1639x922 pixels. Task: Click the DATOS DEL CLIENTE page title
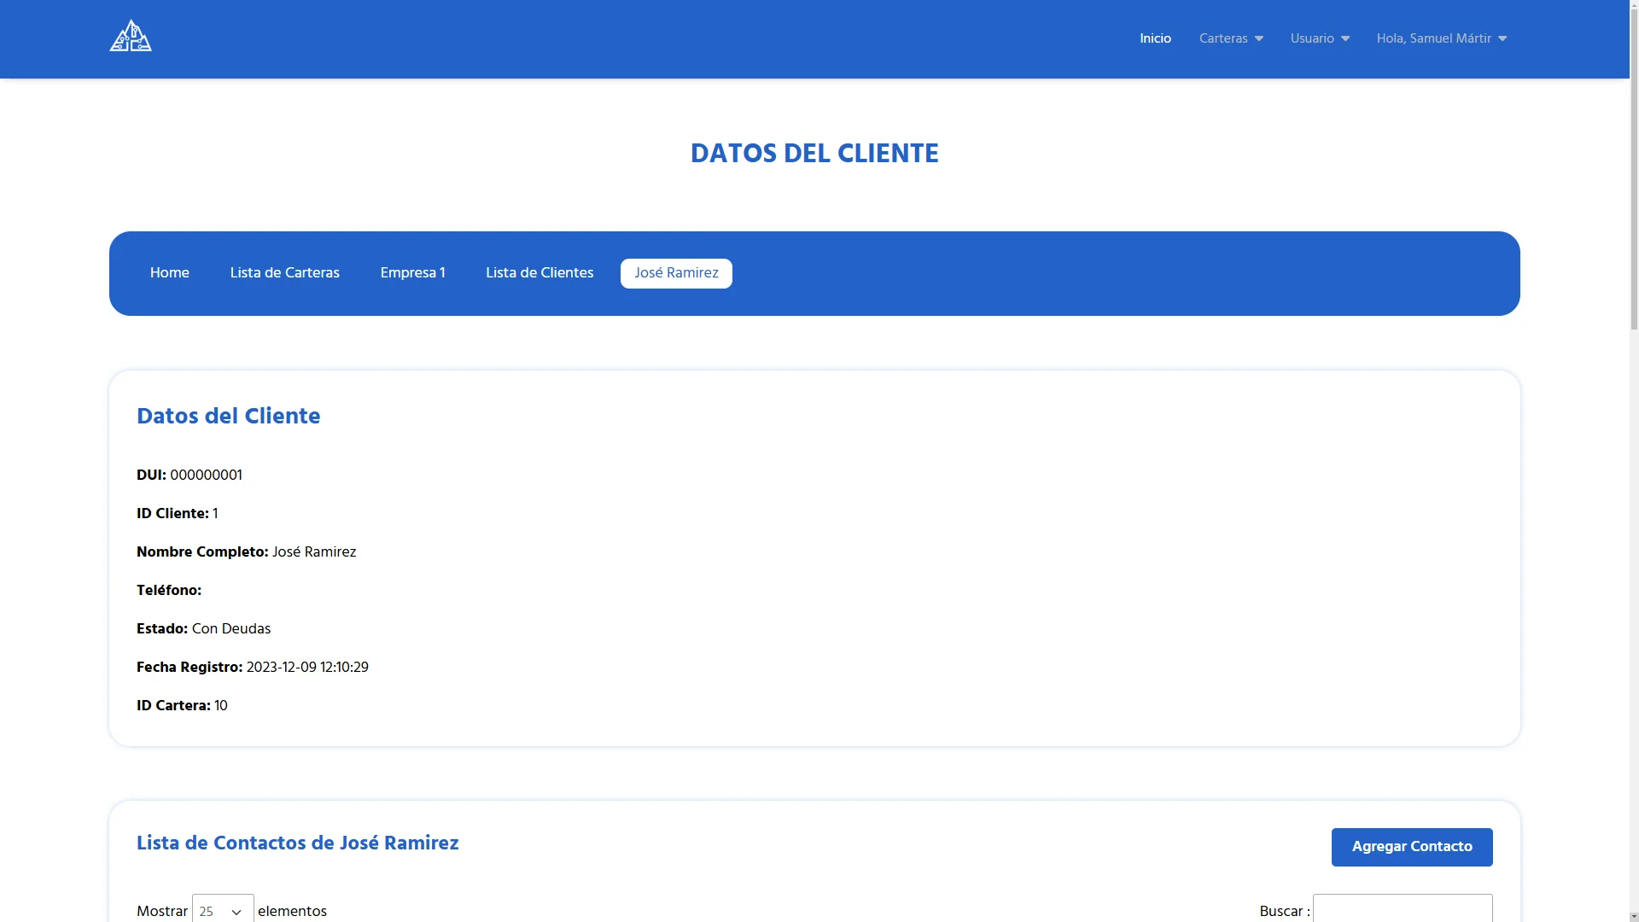[814, 154]
